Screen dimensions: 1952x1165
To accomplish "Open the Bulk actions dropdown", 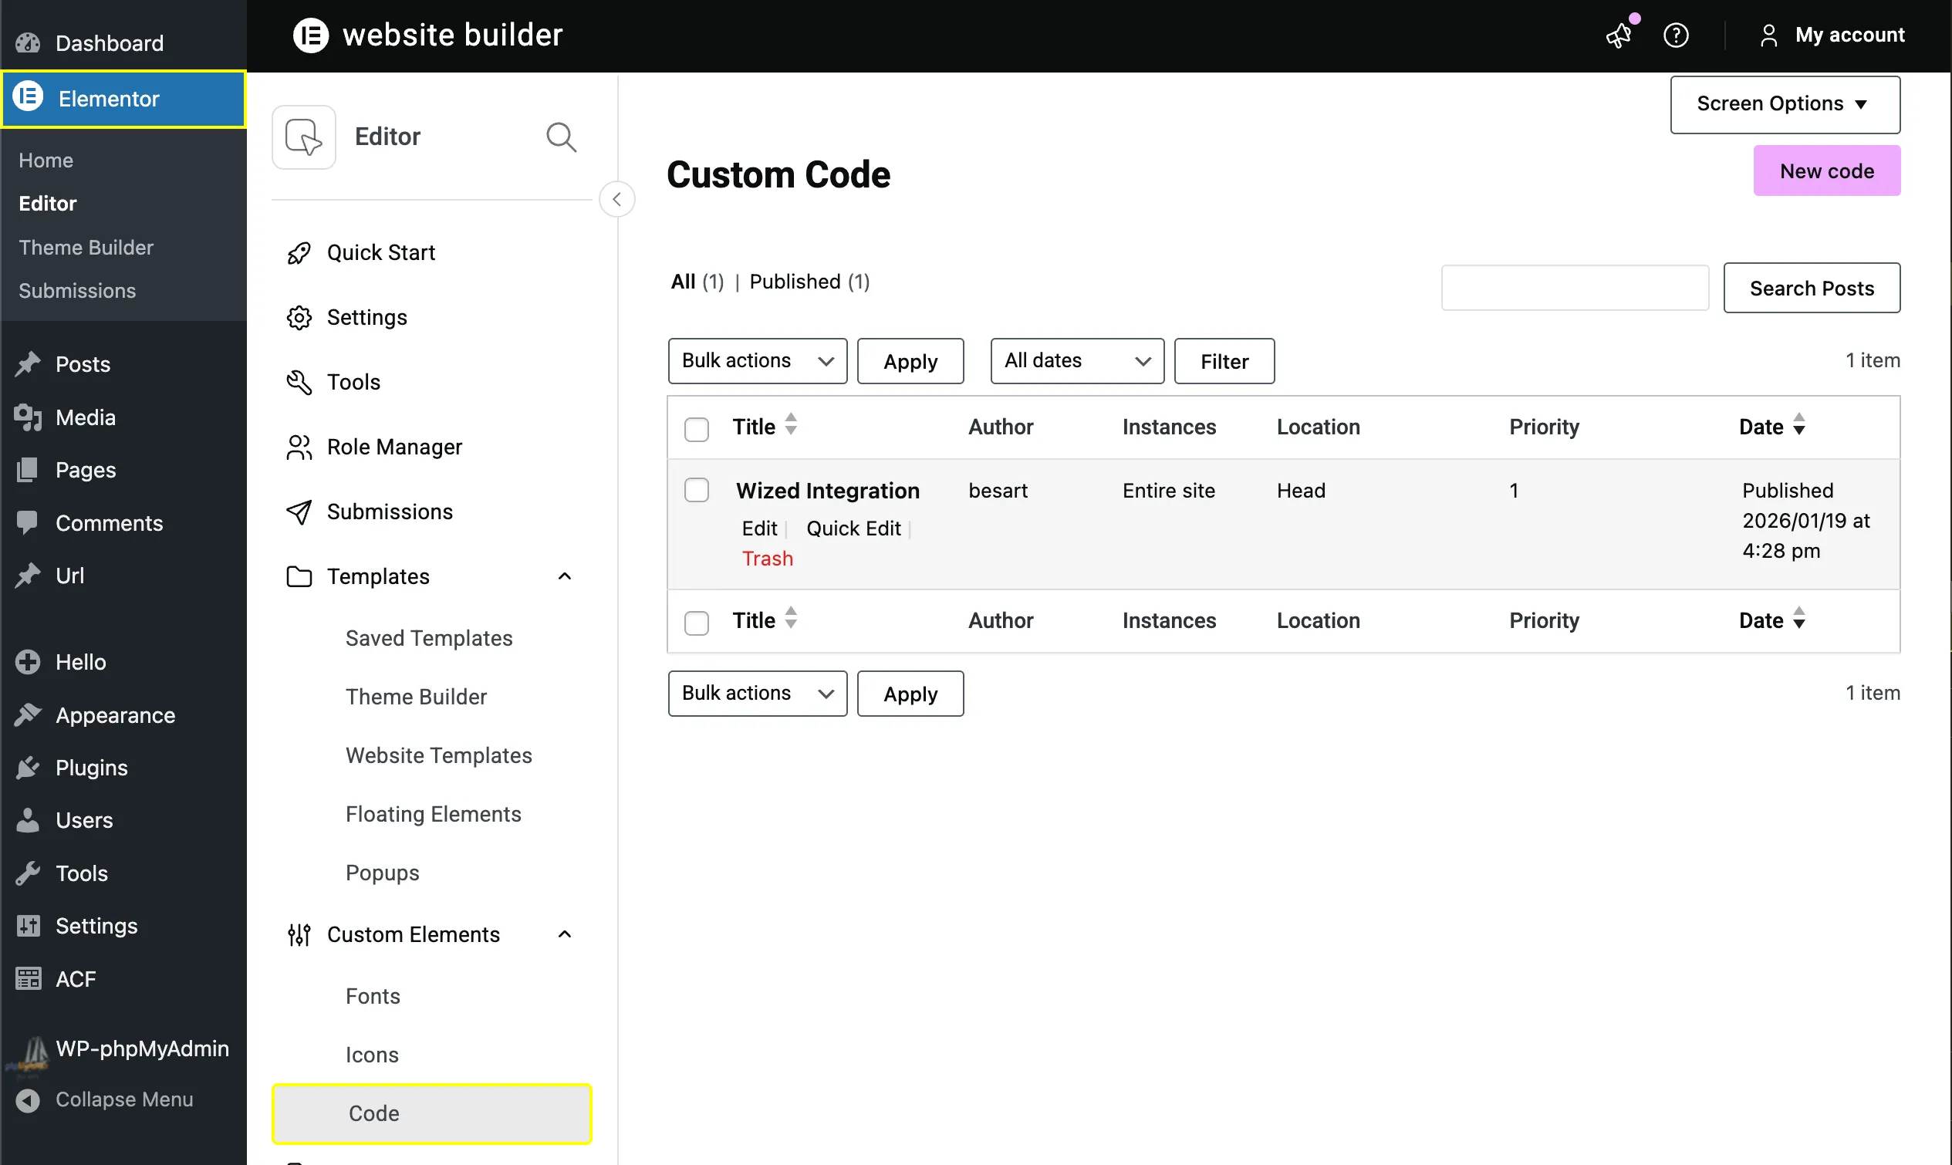I will click(757, 360).
